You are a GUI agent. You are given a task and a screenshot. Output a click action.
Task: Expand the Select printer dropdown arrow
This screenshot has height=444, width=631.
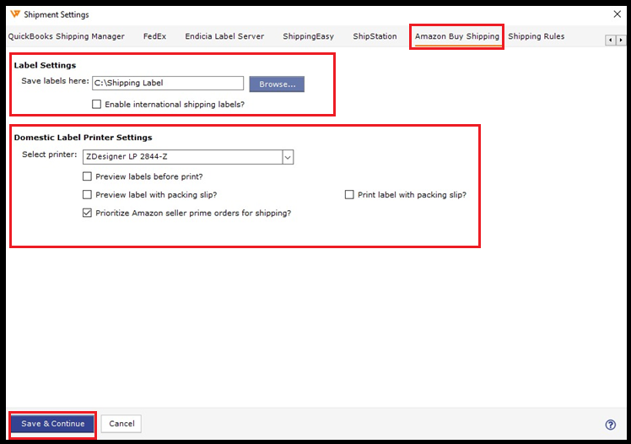288,157
